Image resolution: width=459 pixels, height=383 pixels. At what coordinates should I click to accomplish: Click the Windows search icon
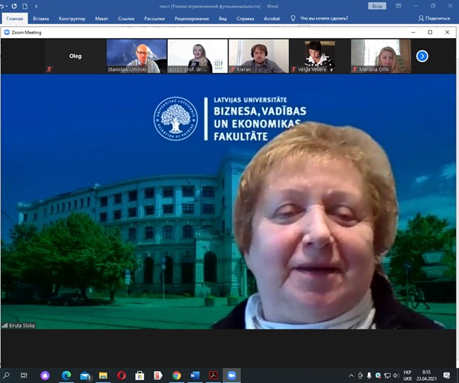tap(7, 376)
